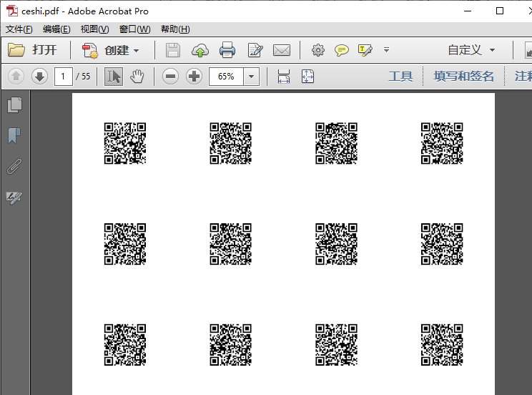532x395 pixels.
Task: Click the Save floppy disk icon
Action: point(173,50)
